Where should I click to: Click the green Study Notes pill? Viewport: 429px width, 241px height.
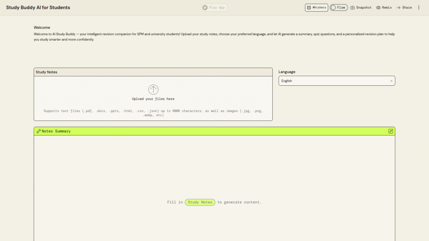200,202
